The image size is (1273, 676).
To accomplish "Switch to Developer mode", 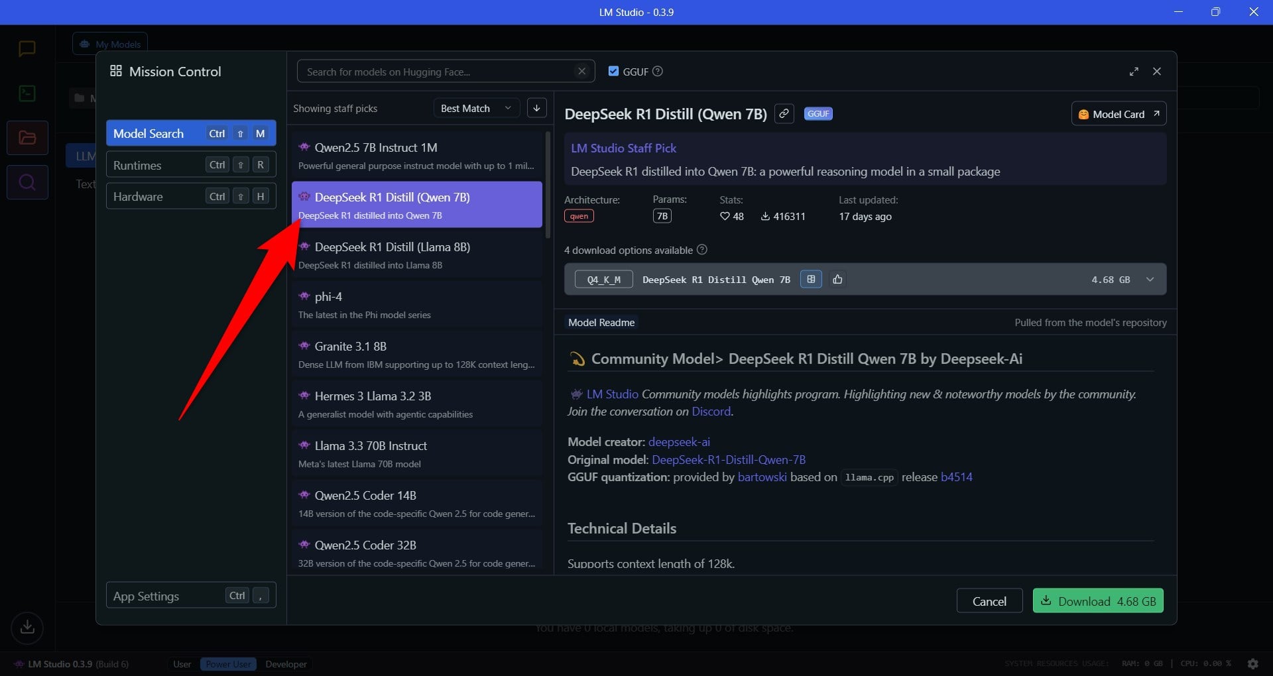I will (286, 664).
